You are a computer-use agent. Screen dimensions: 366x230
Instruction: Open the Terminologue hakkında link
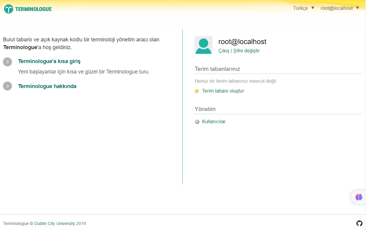[47, 86]
